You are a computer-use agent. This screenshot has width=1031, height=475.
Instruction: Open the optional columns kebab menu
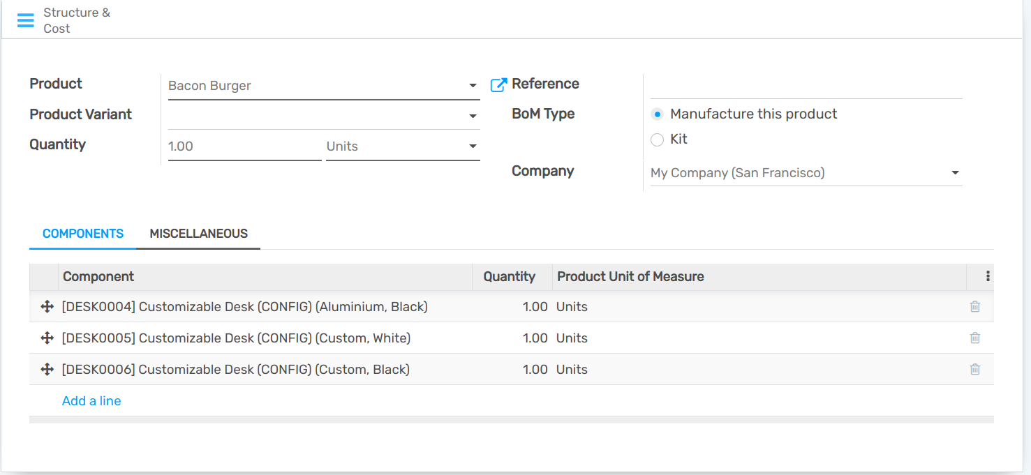[988, 277]
